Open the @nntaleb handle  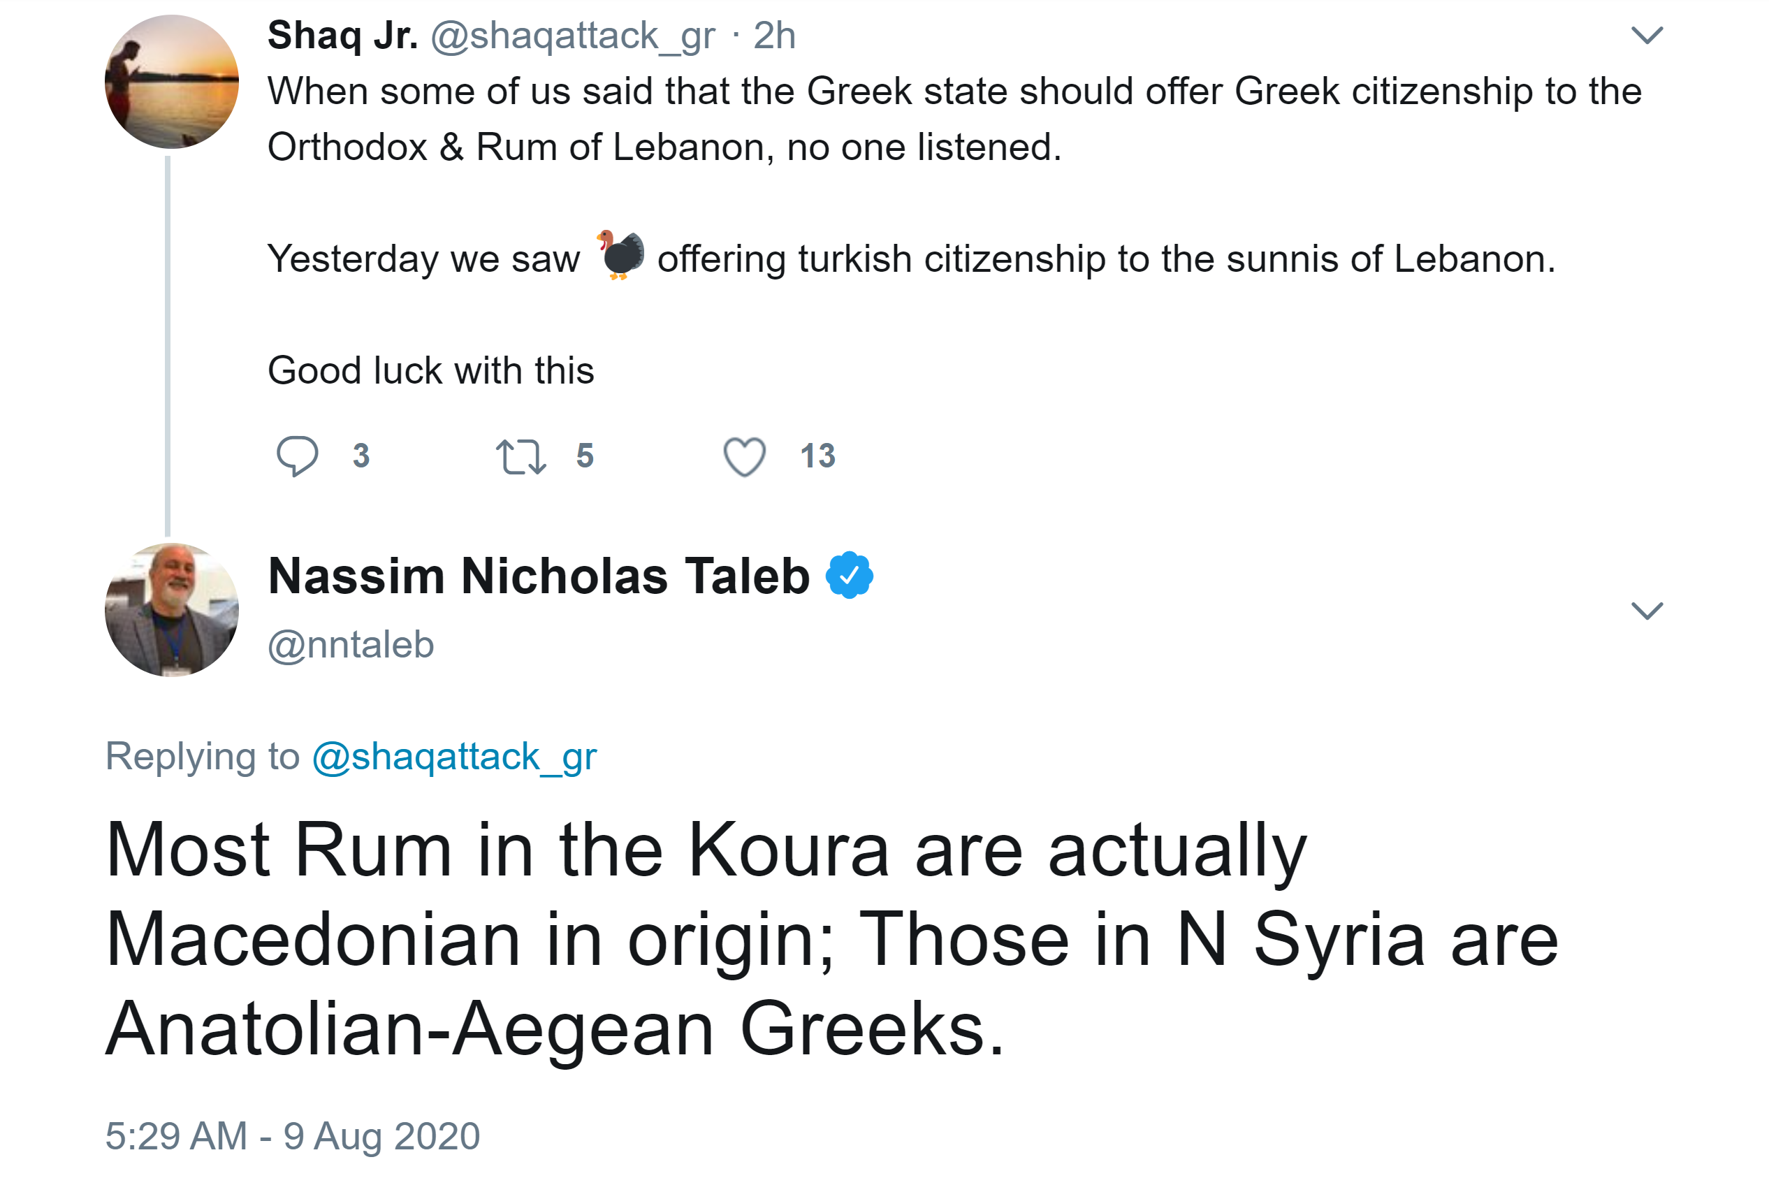(x=351, y=645)
